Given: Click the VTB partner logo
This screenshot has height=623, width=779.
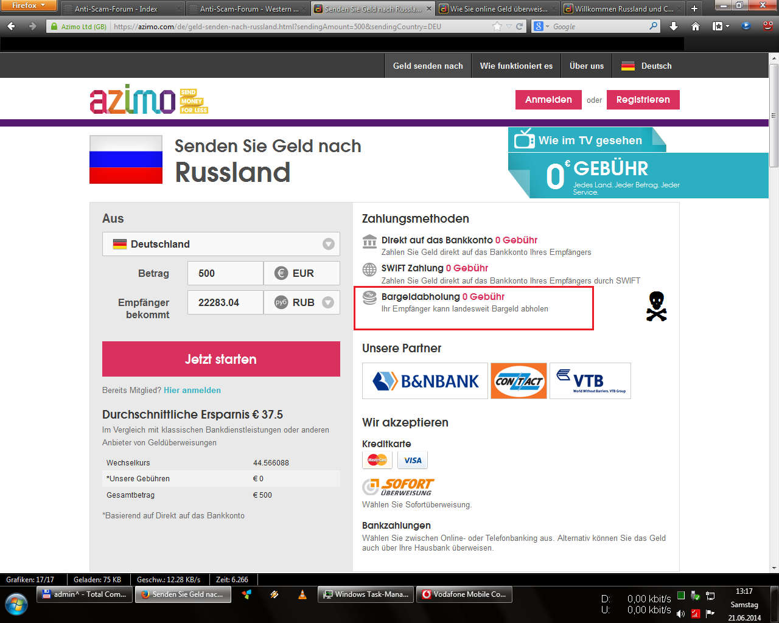Looking at the screenshot, I should click(x=590, y=381).
